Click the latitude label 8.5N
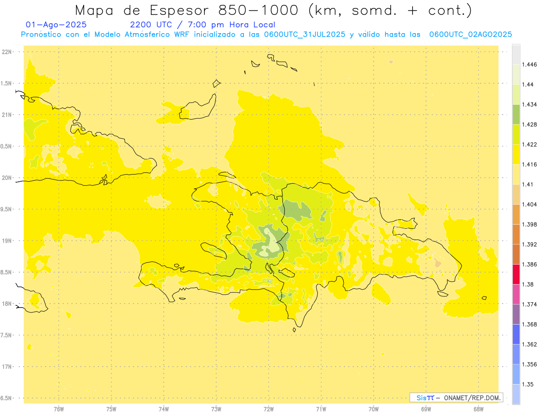 point(6,273)
